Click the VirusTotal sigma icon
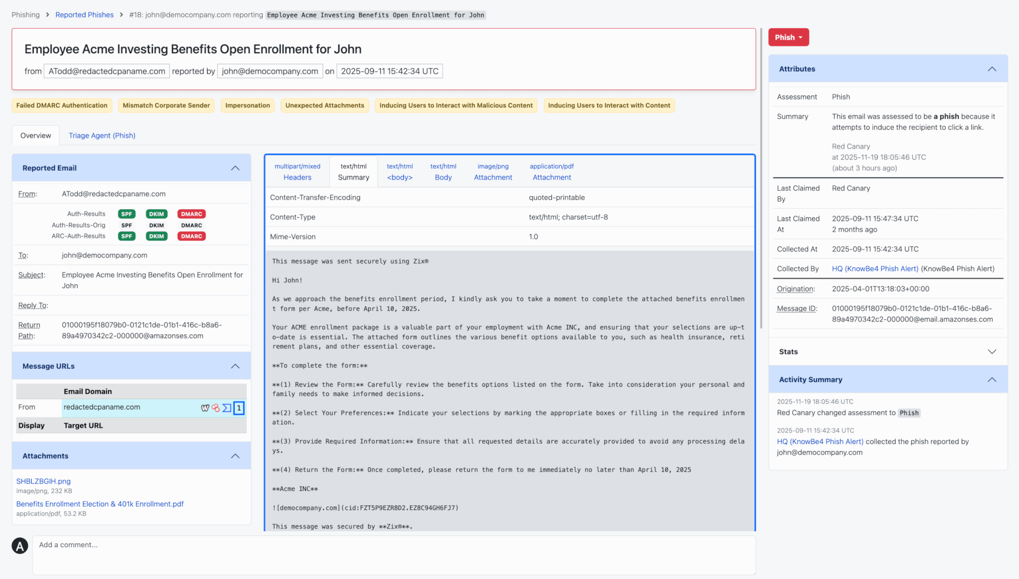This screenshot has width=1019, height=579. [x=226, y=408]
